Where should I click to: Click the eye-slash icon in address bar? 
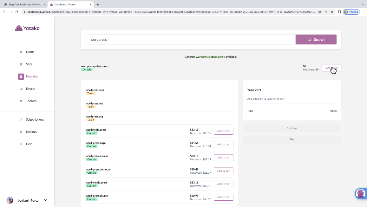click(x=319, y=12)
